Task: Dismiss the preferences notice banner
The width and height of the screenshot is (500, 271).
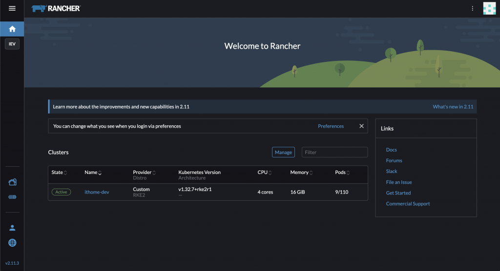Action: point(361,126)
